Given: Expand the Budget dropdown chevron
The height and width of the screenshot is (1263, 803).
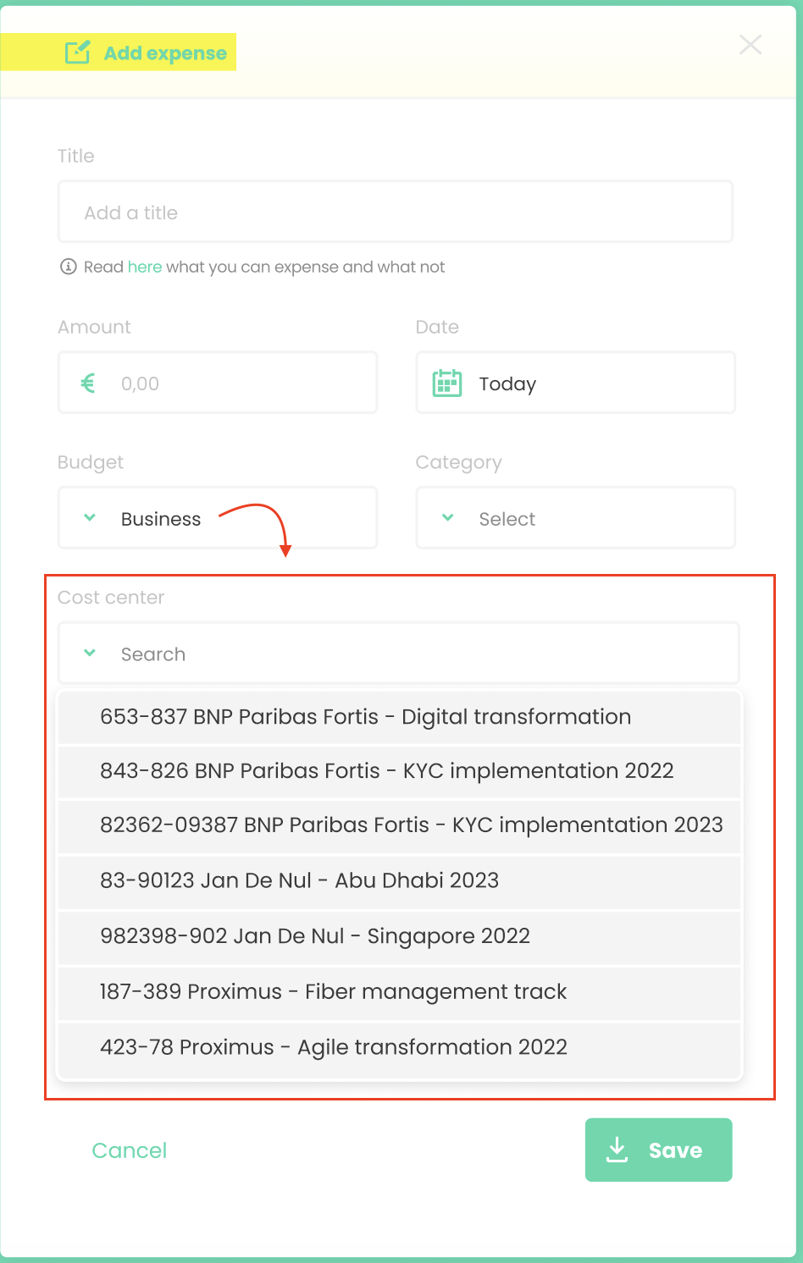Looking at the screenshot, I should [x=90, y=518].
